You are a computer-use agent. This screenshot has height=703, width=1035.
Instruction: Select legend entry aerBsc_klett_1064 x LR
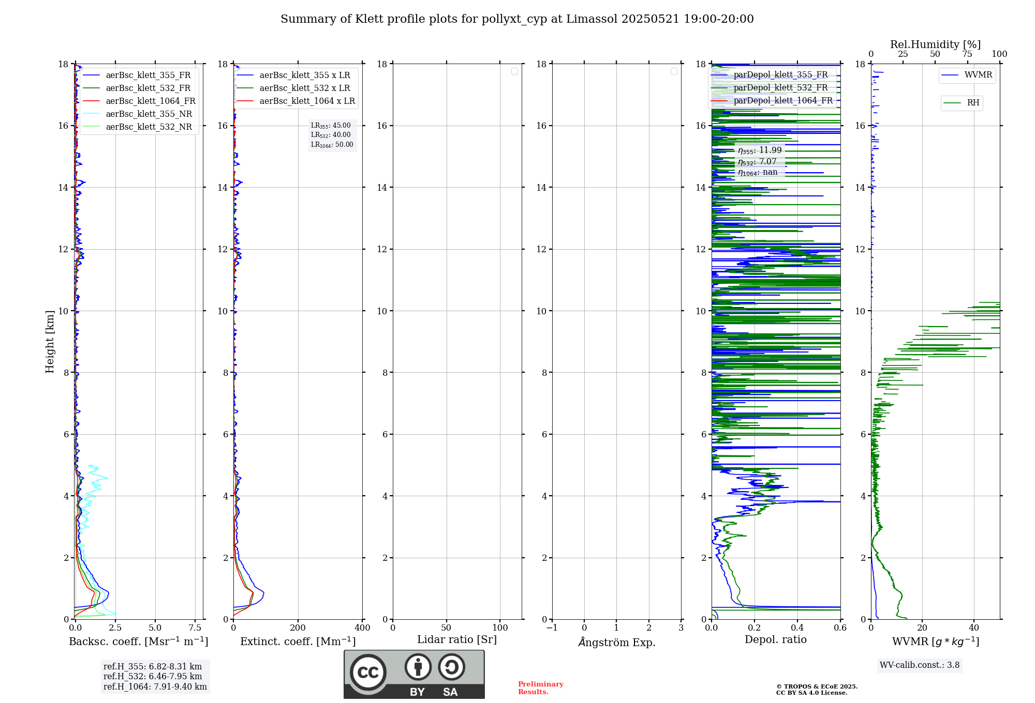[297, 101]
